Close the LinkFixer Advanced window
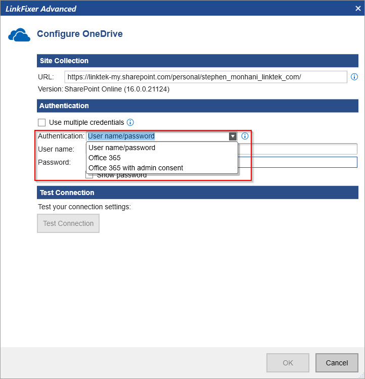Image resolution: width=365 pixels, height=379 pixels. (358, 9)
